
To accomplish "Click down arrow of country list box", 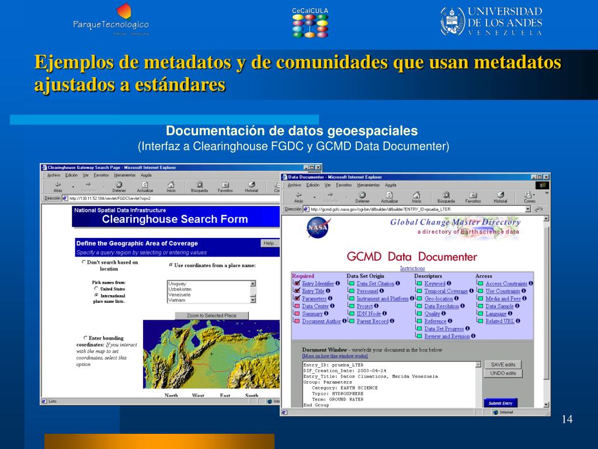I will click(252, 300).
